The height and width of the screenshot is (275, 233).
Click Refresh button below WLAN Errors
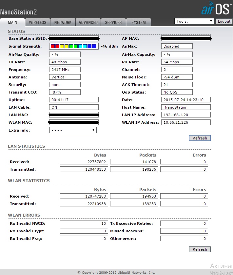click(200, 249)
